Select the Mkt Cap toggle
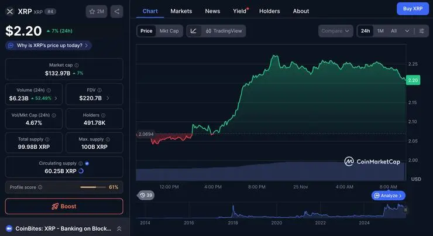This screenshot has height=236, width=433. [169, 31]
